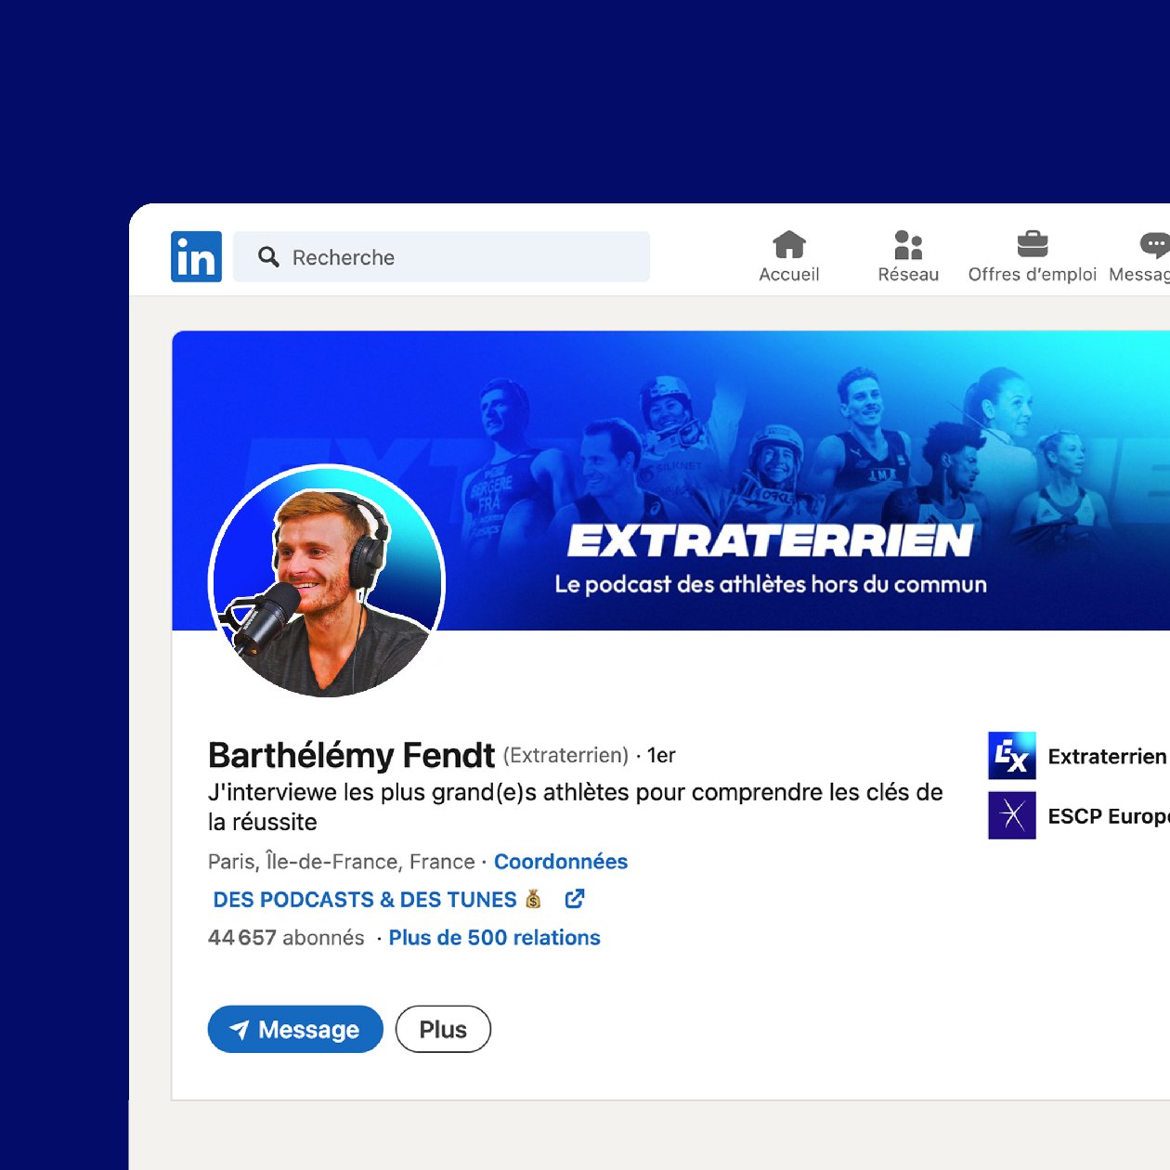The width and height of the screenshot is (1170, 1170).
Task: Click the external link arrow icon
Action: (575, 899)
